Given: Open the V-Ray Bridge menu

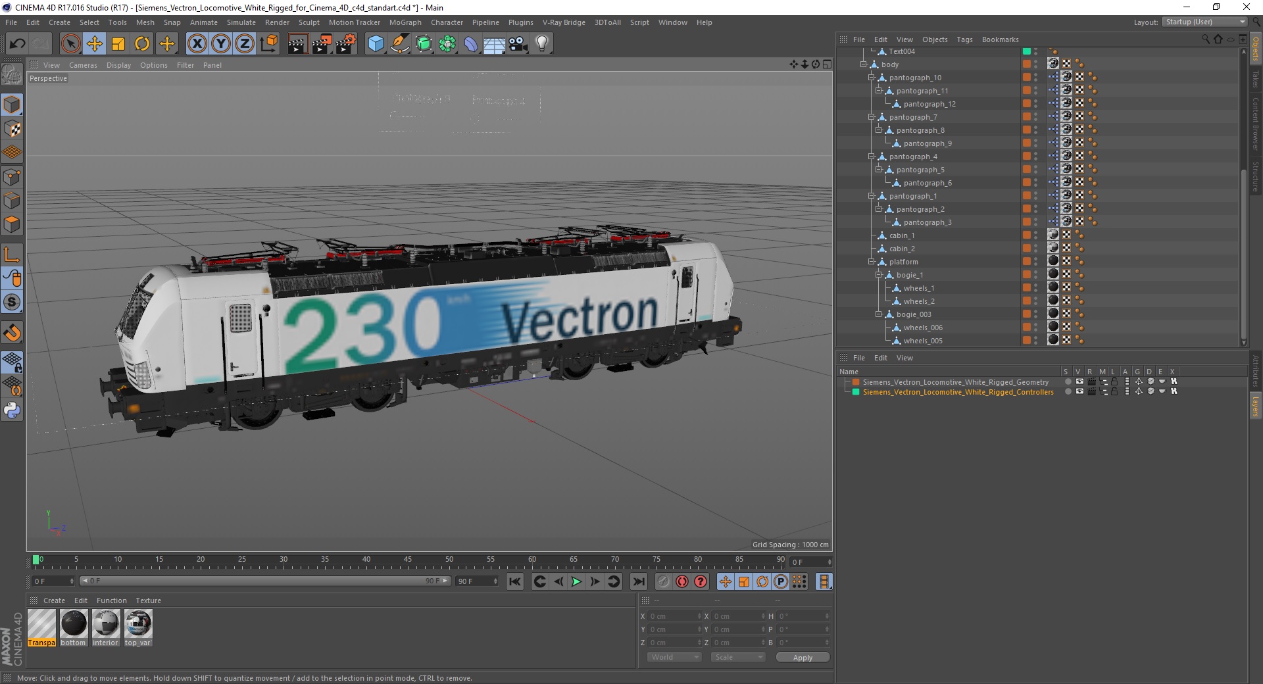Looking at the screenshot, I should point(564,22).
